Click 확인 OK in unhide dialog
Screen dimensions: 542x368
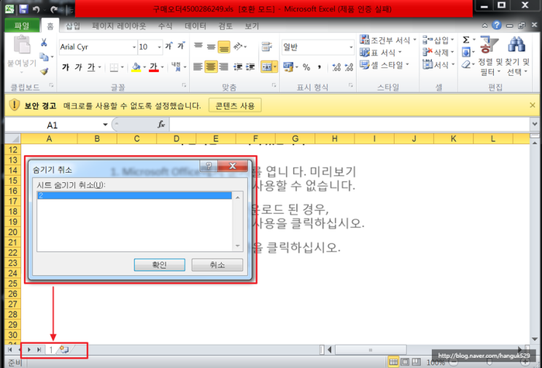[x=159, y=265]
